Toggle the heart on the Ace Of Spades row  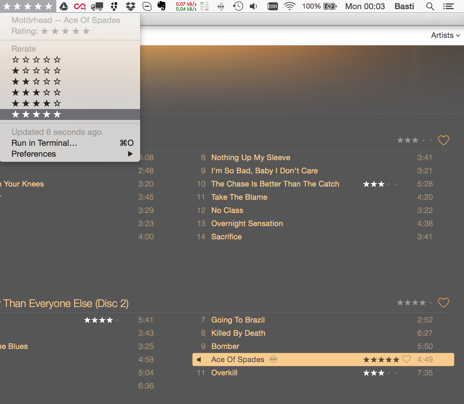[x=406, y=359]
